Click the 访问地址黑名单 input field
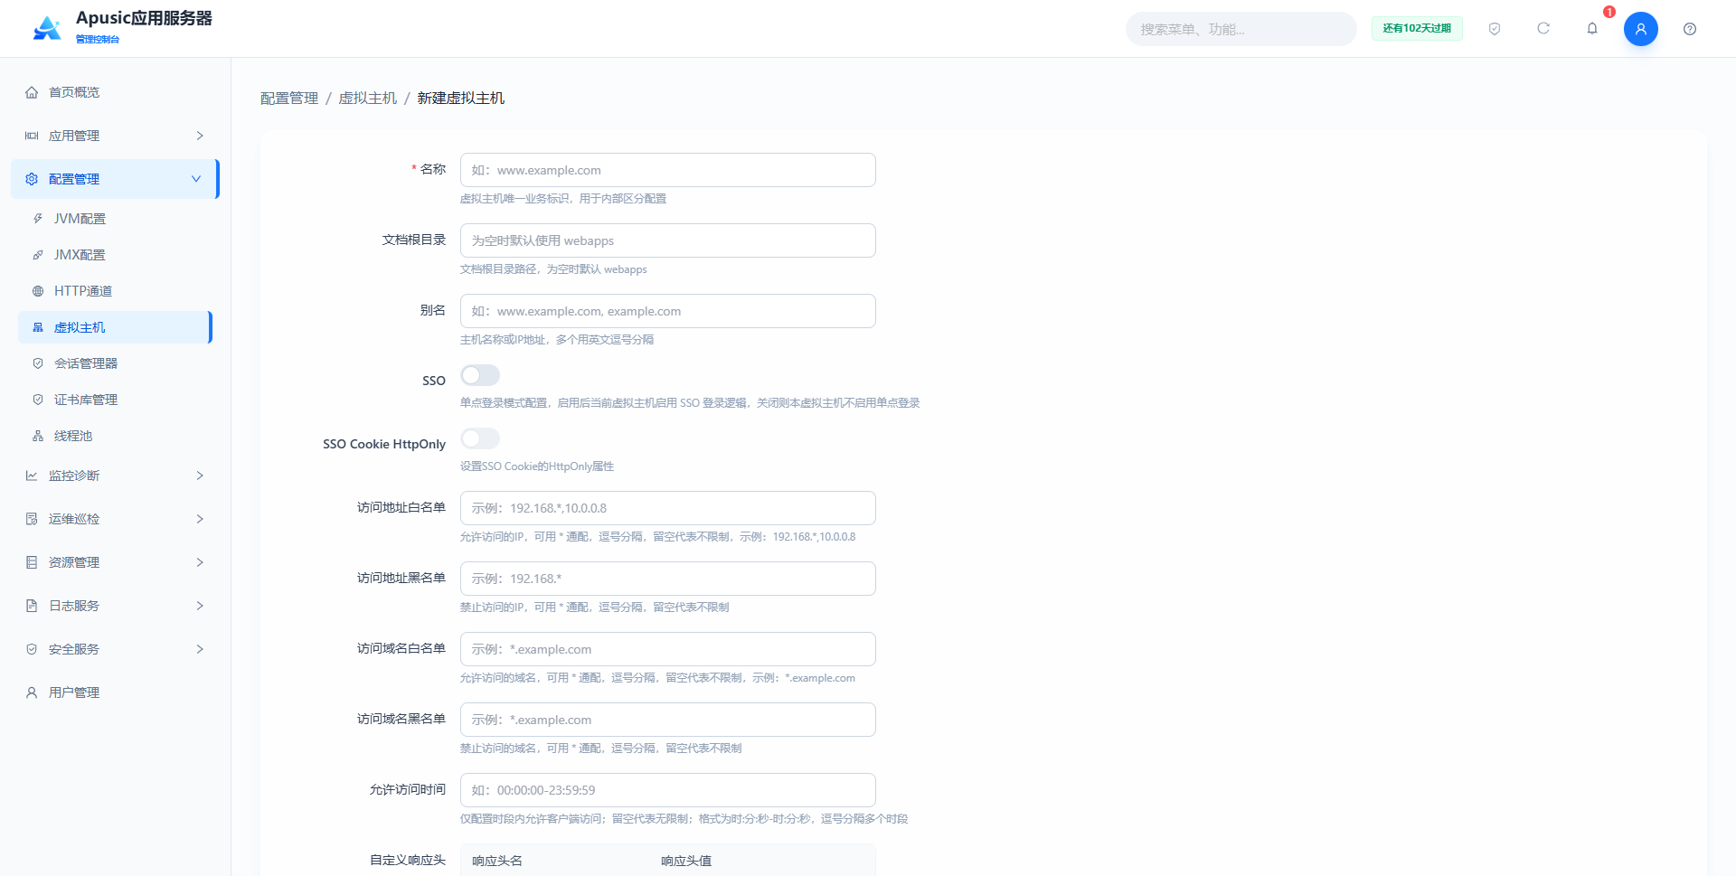The height and width of the screenshot is (876, 1736). pyautogui.click(x=668, y=579)
